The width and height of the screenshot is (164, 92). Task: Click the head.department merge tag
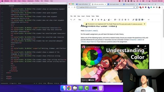(88, 42)
